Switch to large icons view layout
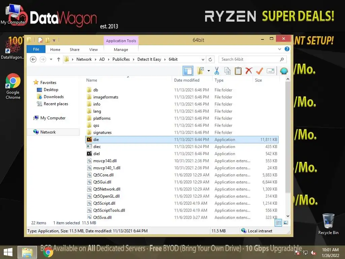Screen dimensions: 345x259 (286, 223)
